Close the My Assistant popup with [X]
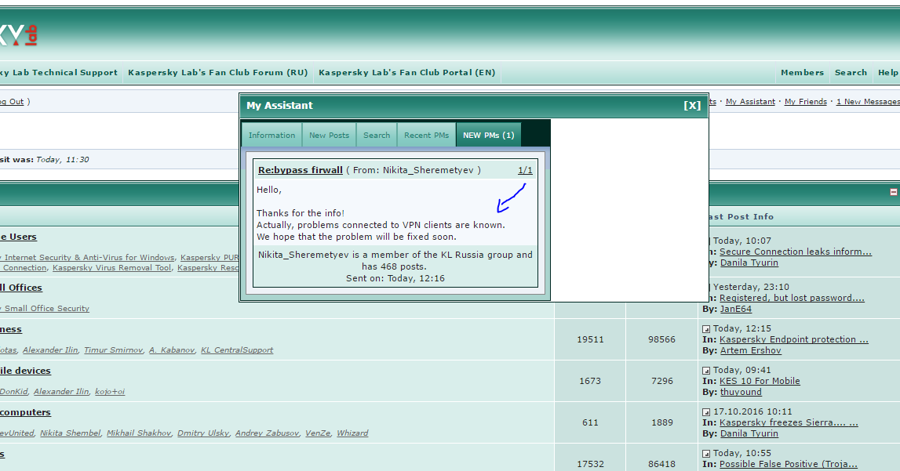This screenshot has width=900, height=471. [692, 106]
